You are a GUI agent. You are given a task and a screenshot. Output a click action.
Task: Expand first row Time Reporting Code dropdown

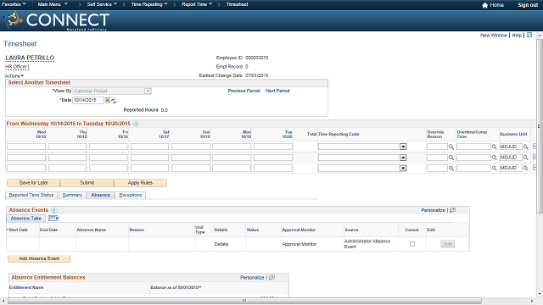(x=403, y=147)
